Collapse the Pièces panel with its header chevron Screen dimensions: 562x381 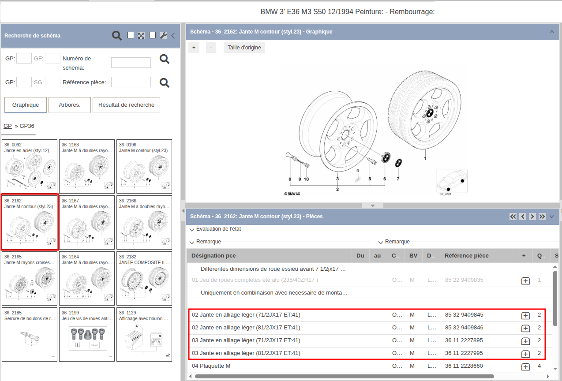tap(552, 217)
